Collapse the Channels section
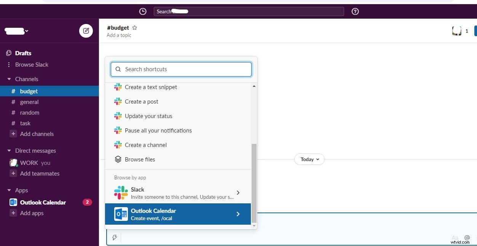Viewport: 477px width, 246px height. coord(9,79)
